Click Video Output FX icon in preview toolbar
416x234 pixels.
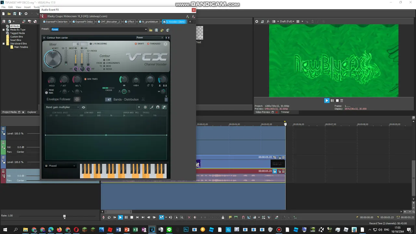pos(268,21)
